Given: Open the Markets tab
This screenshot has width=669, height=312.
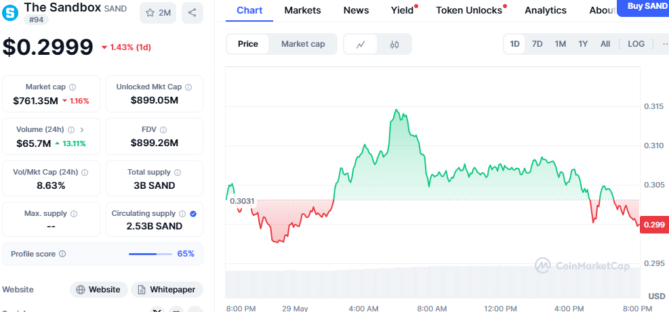Looking at the screenshot, I should pyautogui.click(x=303, y=10).
